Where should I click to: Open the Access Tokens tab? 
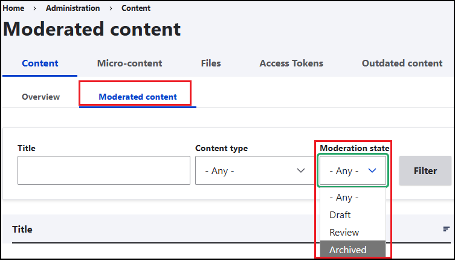[291, 63]
